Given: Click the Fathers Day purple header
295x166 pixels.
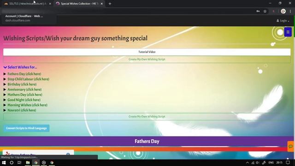Looking at the screenshot, I should [147, 142].
